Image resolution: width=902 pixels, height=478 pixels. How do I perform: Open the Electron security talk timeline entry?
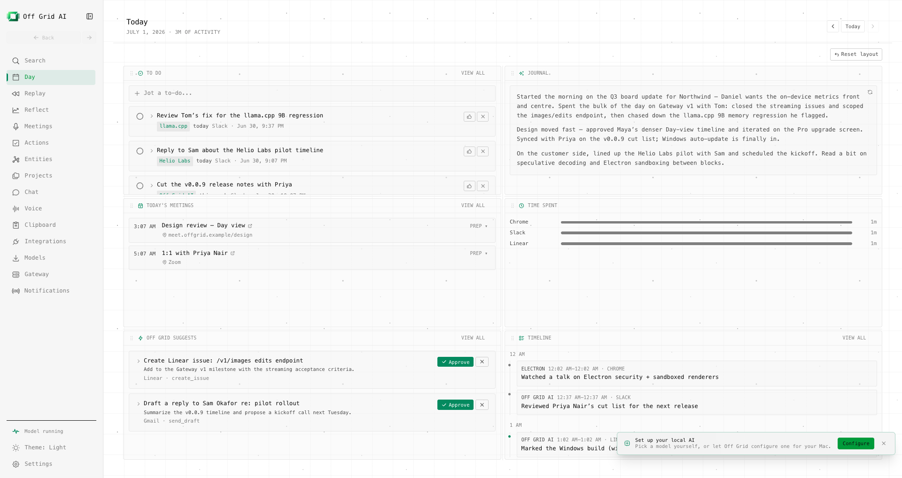point(697,373)
